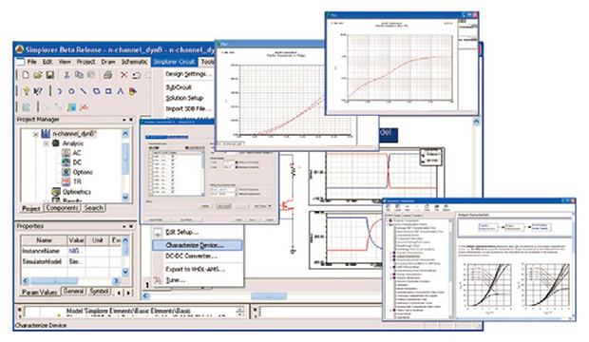This screenshot has height=342, width=589.
Task: Collapse the n-channel_dynB tree node
Action: tap(36, 134)
